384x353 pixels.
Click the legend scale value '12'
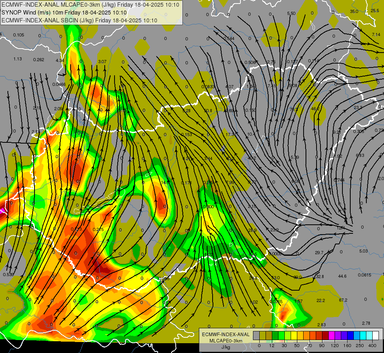pyautogui.click(x=272, y=346)
